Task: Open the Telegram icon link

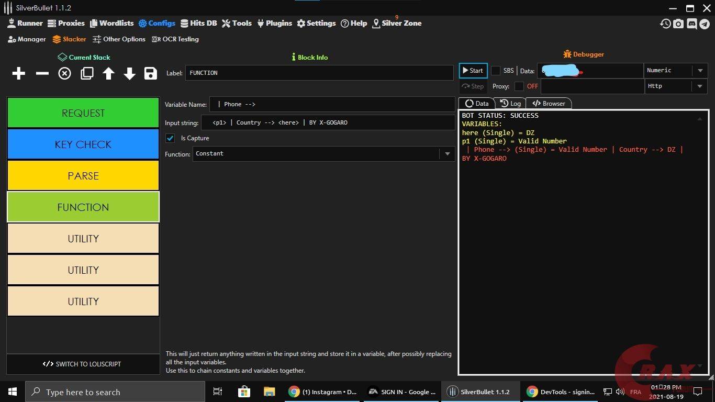Action: (x=705, y=24)
